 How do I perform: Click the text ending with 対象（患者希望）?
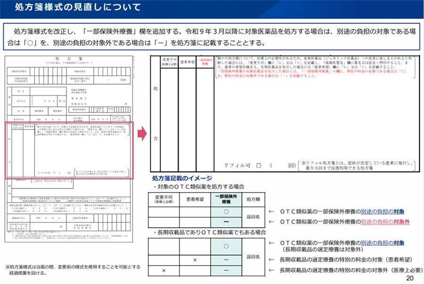coord(346,260)
